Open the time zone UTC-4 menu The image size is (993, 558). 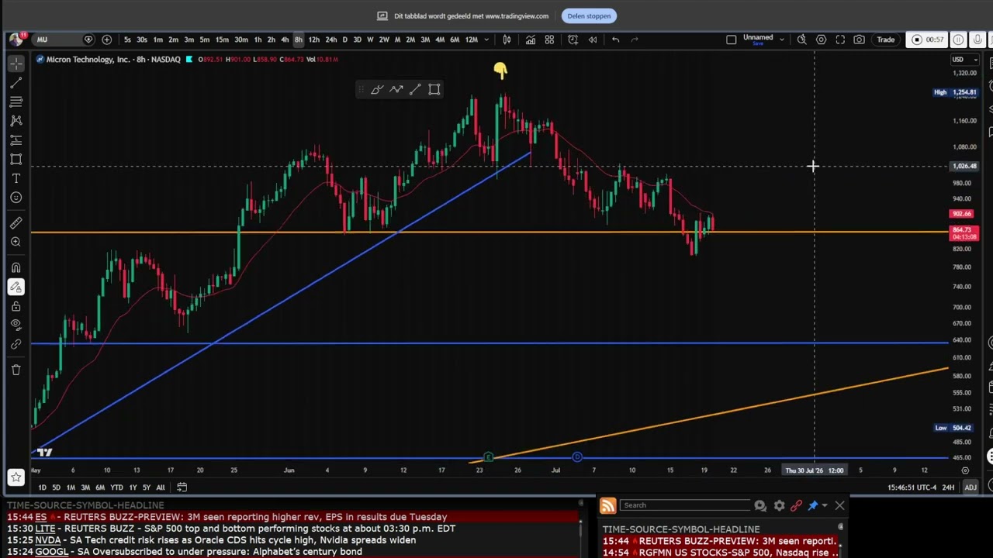coord(912,487)
